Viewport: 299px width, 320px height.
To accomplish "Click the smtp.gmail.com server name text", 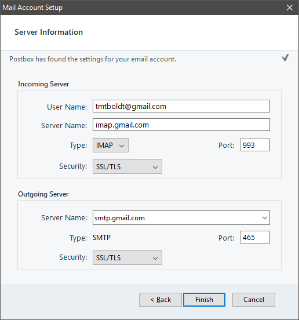I will point(119,218).
